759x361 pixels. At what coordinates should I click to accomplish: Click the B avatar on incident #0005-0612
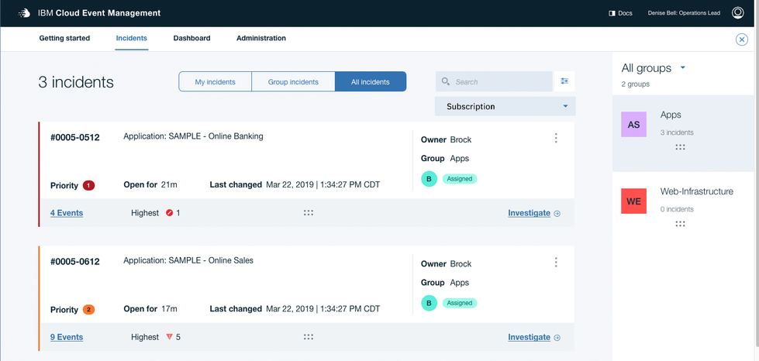click(429, 303)
